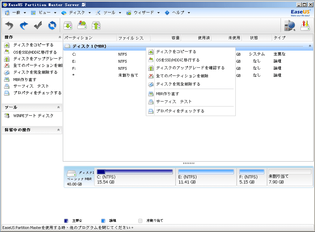Click the sidebar icon for ディスクをアップグレード
Viewport: 315px width, 232px height.
pos(7,59)
